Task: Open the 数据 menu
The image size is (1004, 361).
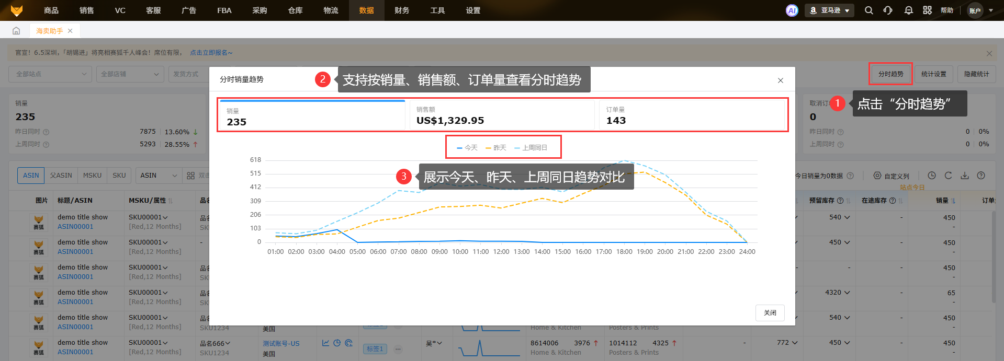Action: (367, 10)
